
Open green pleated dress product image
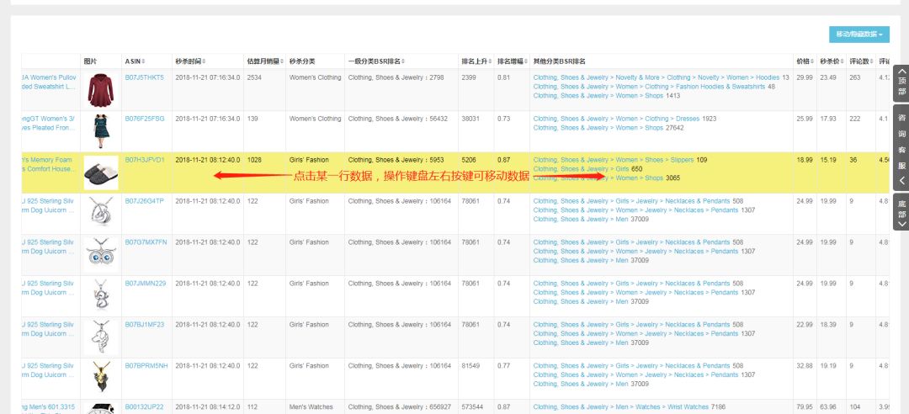pyautogui.click(x=101, y=131)
